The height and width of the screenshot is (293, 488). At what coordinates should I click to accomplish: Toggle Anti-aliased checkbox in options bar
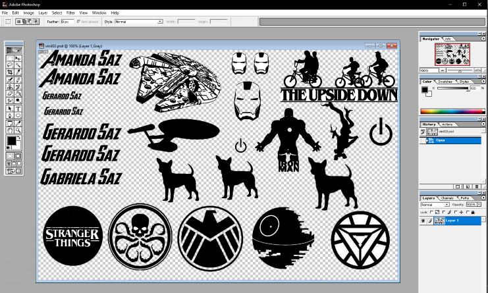pos(78,22)
